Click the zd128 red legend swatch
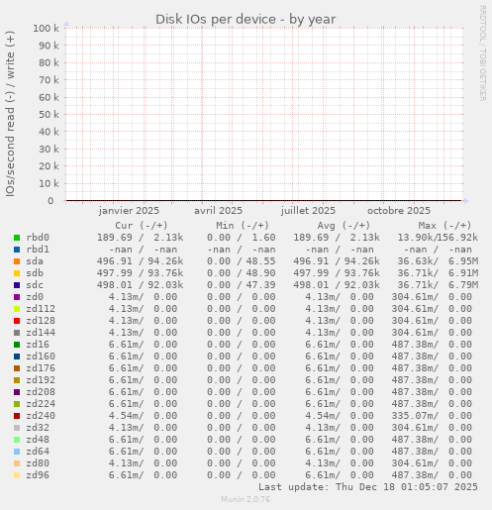 17,321
